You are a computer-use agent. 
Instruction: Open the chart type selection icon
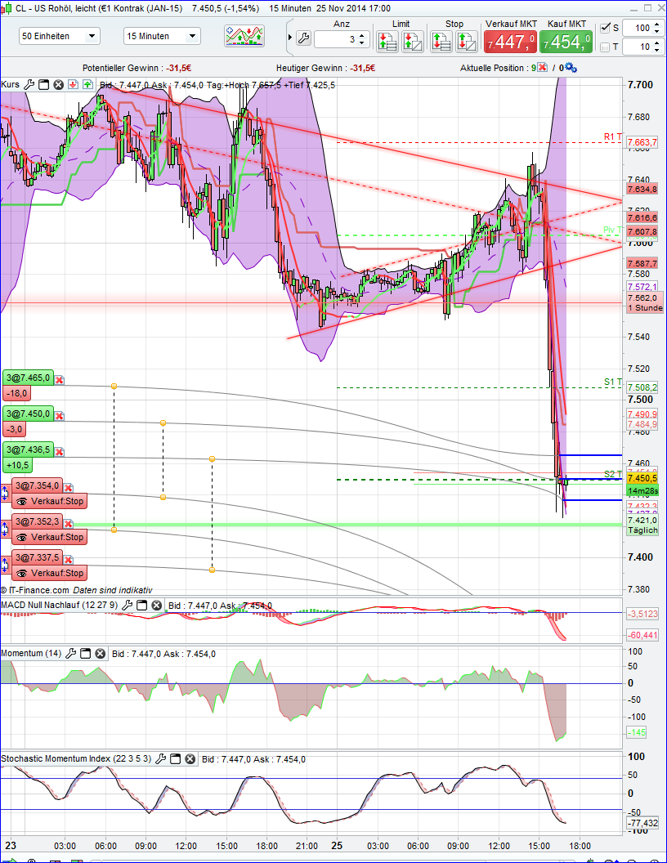pyautogui.click(x=244, y=36)
